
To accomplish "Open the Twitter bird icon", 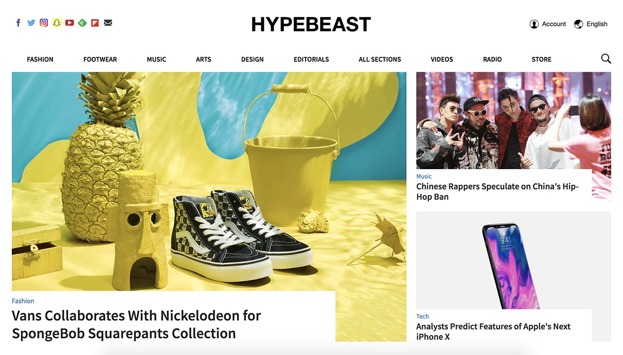I will coord(31,23).
